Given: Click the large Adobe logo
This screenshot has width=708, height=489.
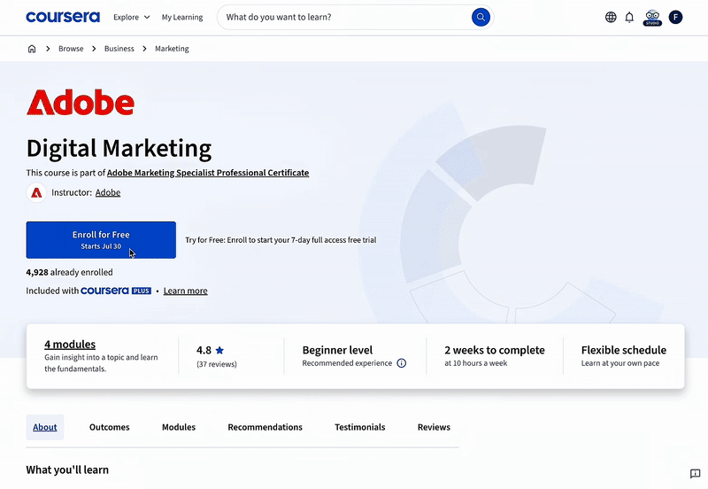Looking at the screenshot, I should (x=81, y=102).
